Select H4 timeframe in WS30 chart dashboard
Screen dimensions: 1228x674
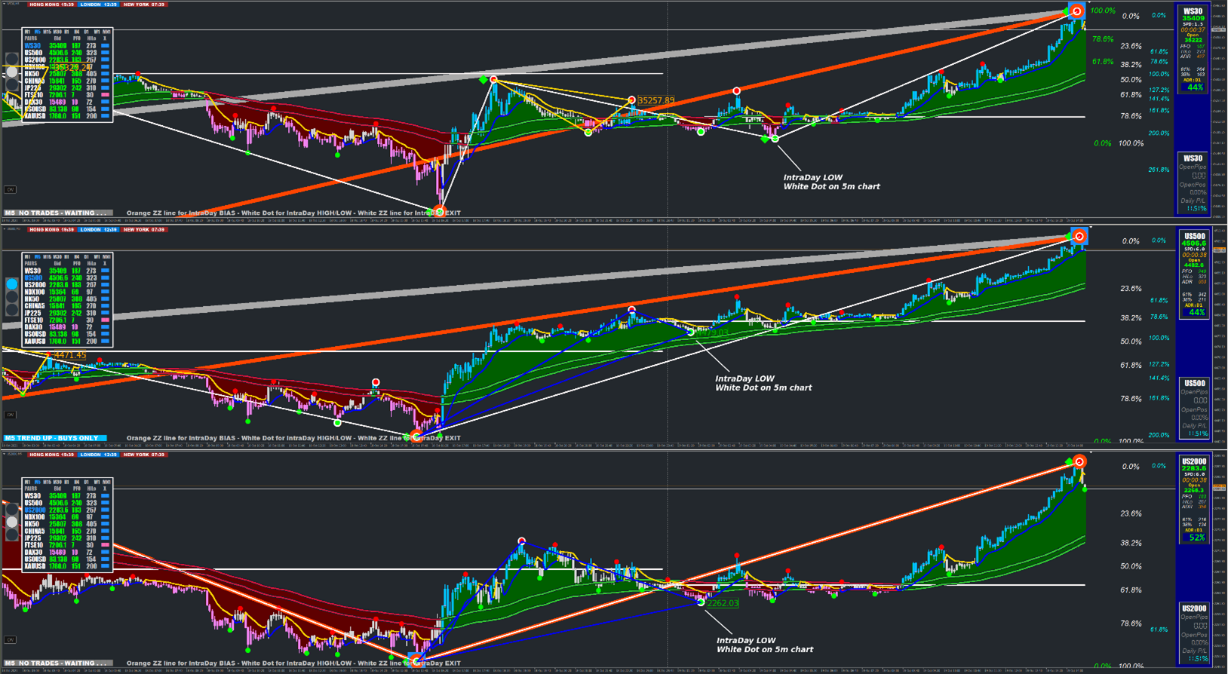point(76,32)
